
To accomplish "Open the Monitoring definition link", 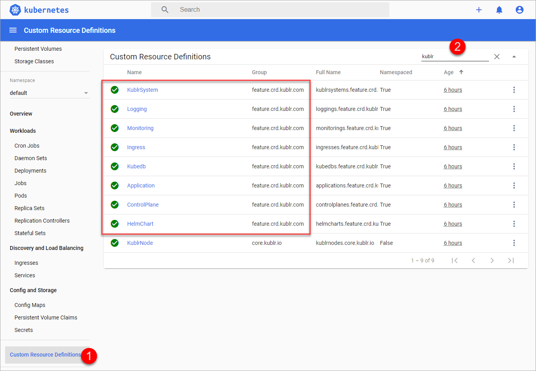I will click(140, 128).
